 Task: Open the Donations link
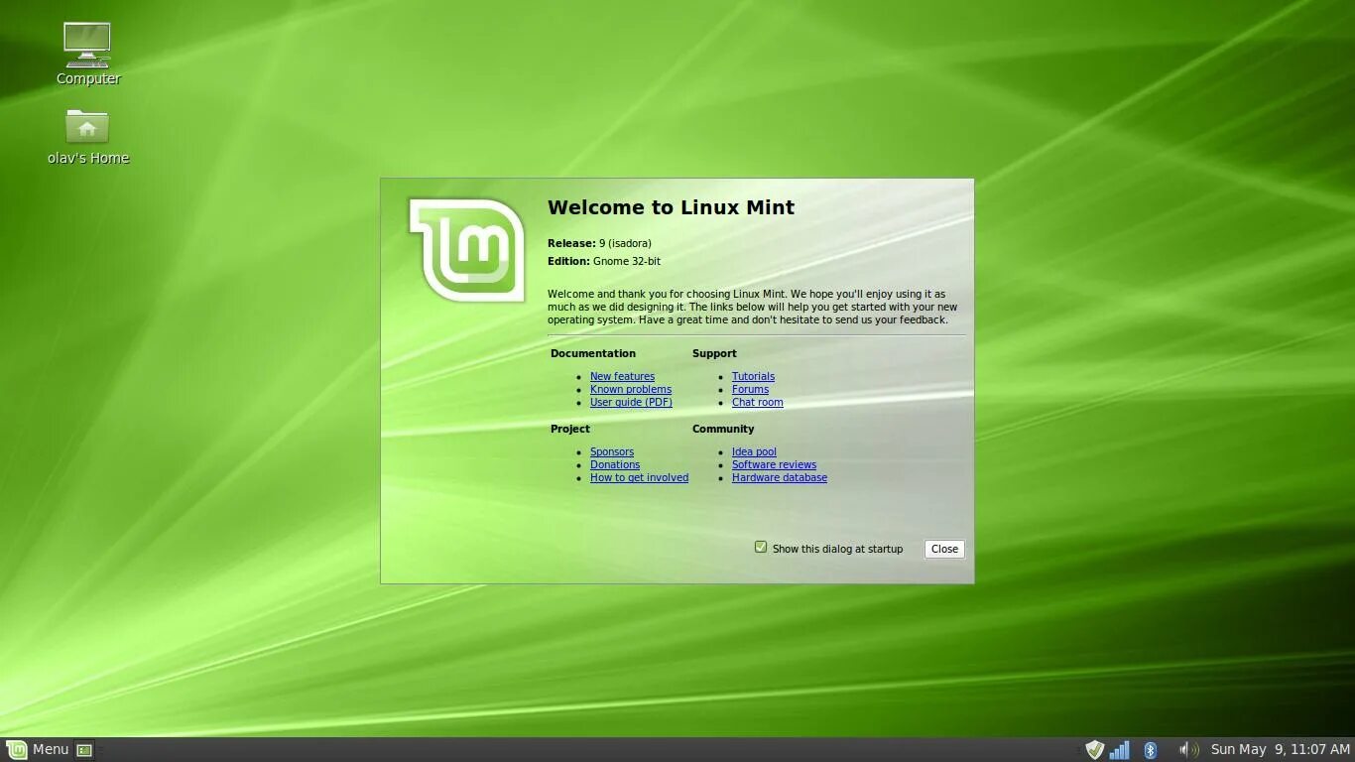pyautogui.click(x=615, y=464)
